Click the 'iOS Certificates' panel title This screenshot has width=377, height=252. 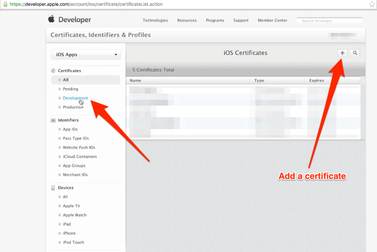point(245,53)
